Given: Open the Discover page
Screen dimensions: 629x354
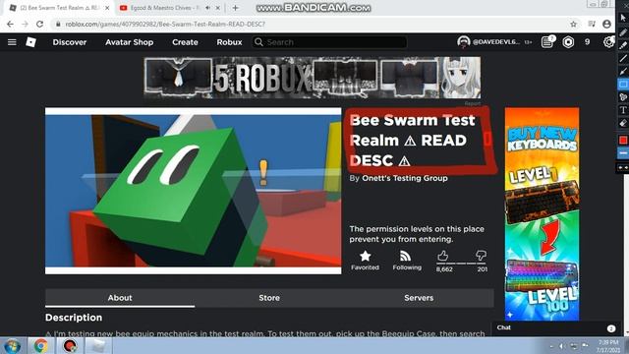Looking at the screenshot, I should [x=70, y=42].
